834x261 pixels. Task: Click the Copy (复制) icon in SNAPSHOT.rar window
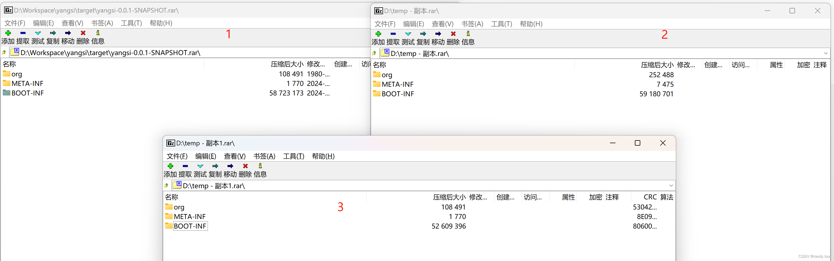(x=53, y=33)
